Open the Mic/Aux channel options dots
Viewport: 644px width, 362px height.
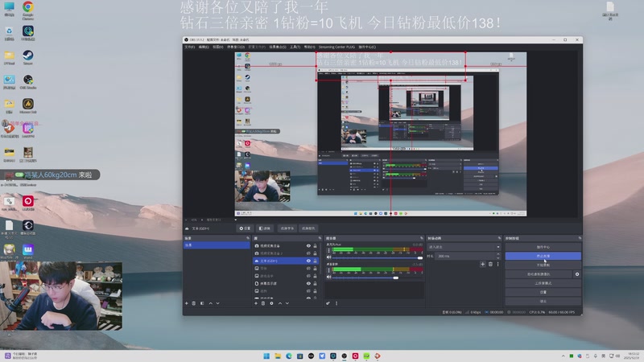(328, 250)
